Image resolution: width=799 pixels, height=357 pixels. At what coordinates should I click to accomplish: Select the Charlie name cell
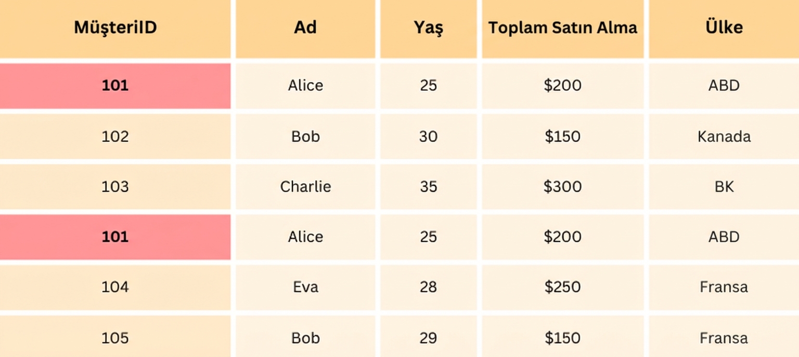pyautogui.click(x=305, y=187)
